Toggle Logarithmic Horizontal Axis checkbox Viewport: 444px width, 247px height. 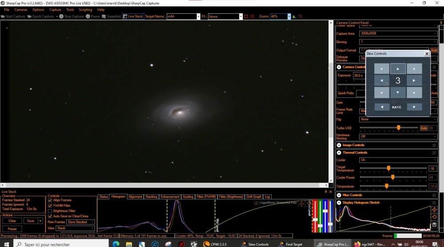[x=256, y=203]
